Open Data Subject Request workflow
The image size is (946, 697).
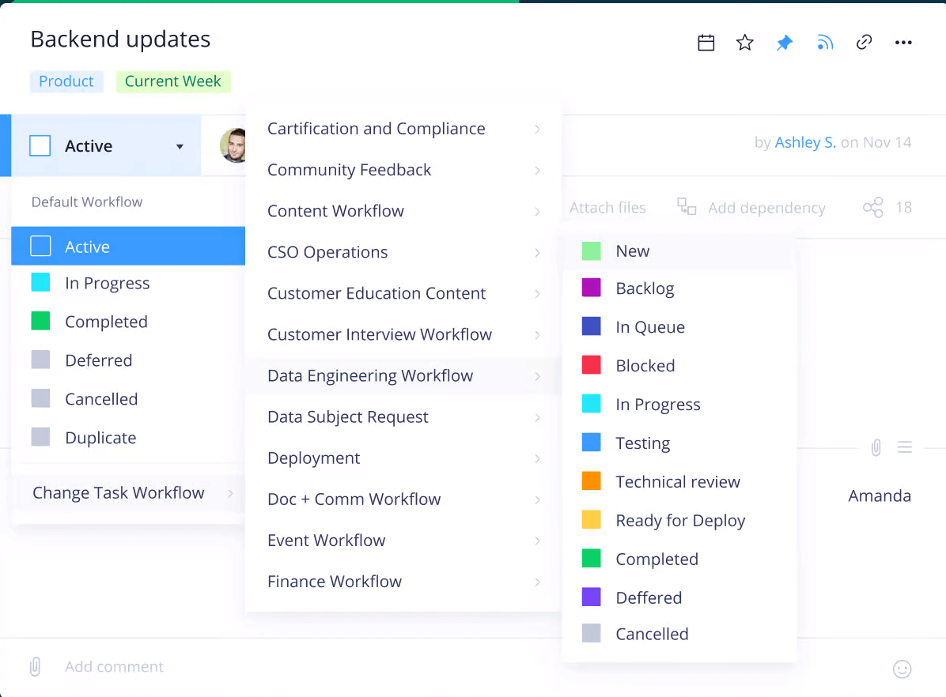pyautogui.click(x=403, y=417)
